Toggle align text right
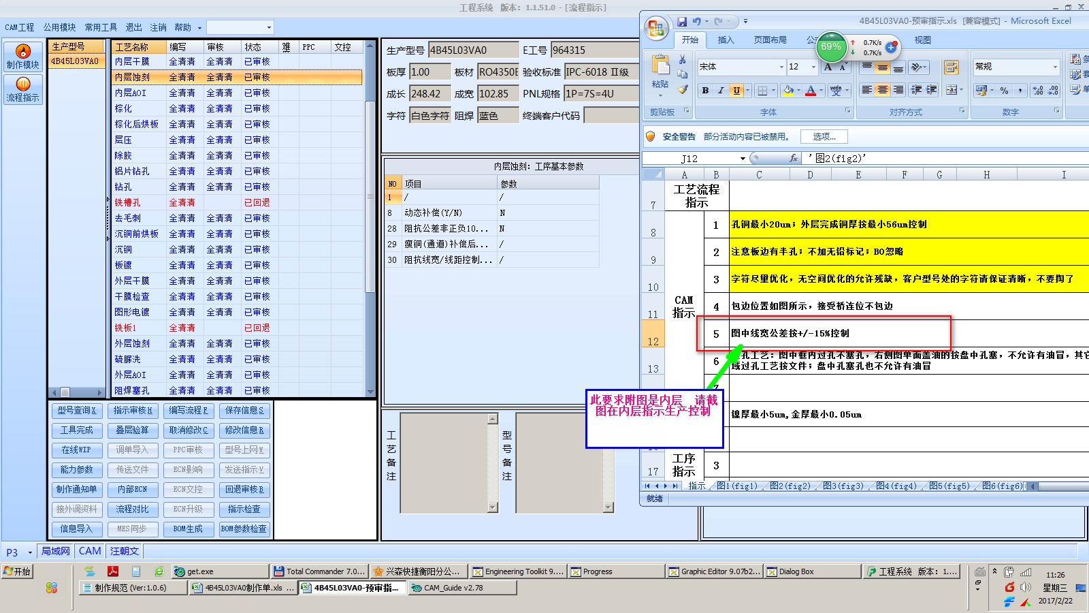The image size is (1089, 613). (898, 90)
